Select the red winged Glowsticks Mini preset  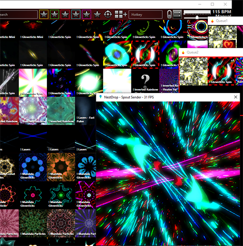[33, 29]
